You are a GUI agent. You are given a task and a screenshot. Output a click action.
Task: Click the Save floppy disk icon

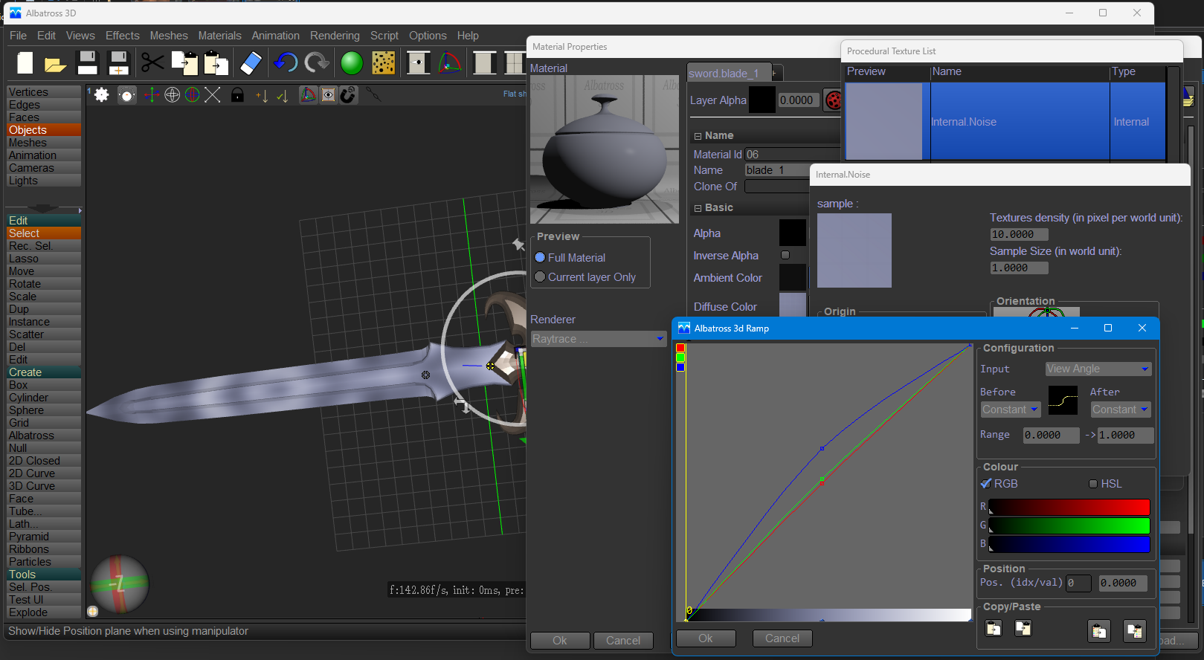(88, 63)
